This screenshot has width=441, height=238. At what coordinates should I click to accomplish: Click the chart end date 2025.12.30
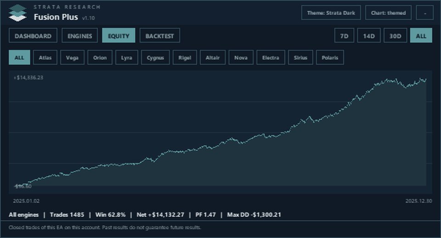coord(418,201)
